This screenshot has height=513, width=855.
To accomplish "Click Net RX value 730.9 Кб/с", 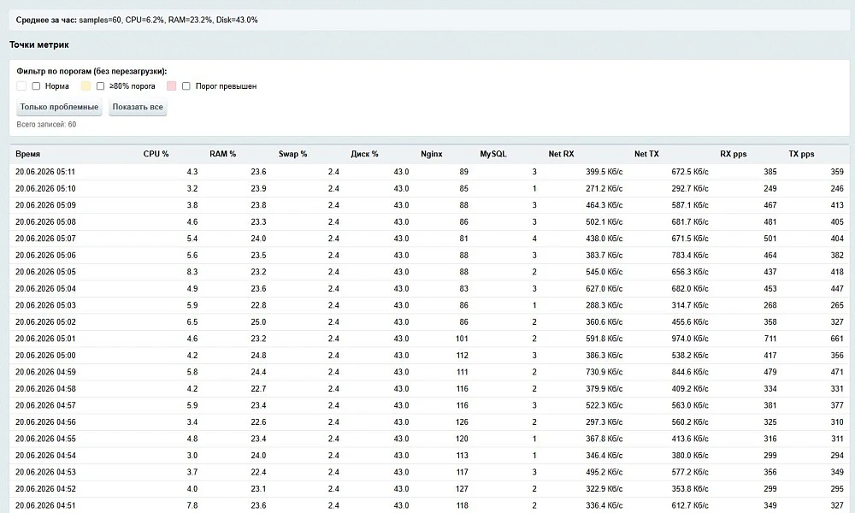I will click(604, 372).
